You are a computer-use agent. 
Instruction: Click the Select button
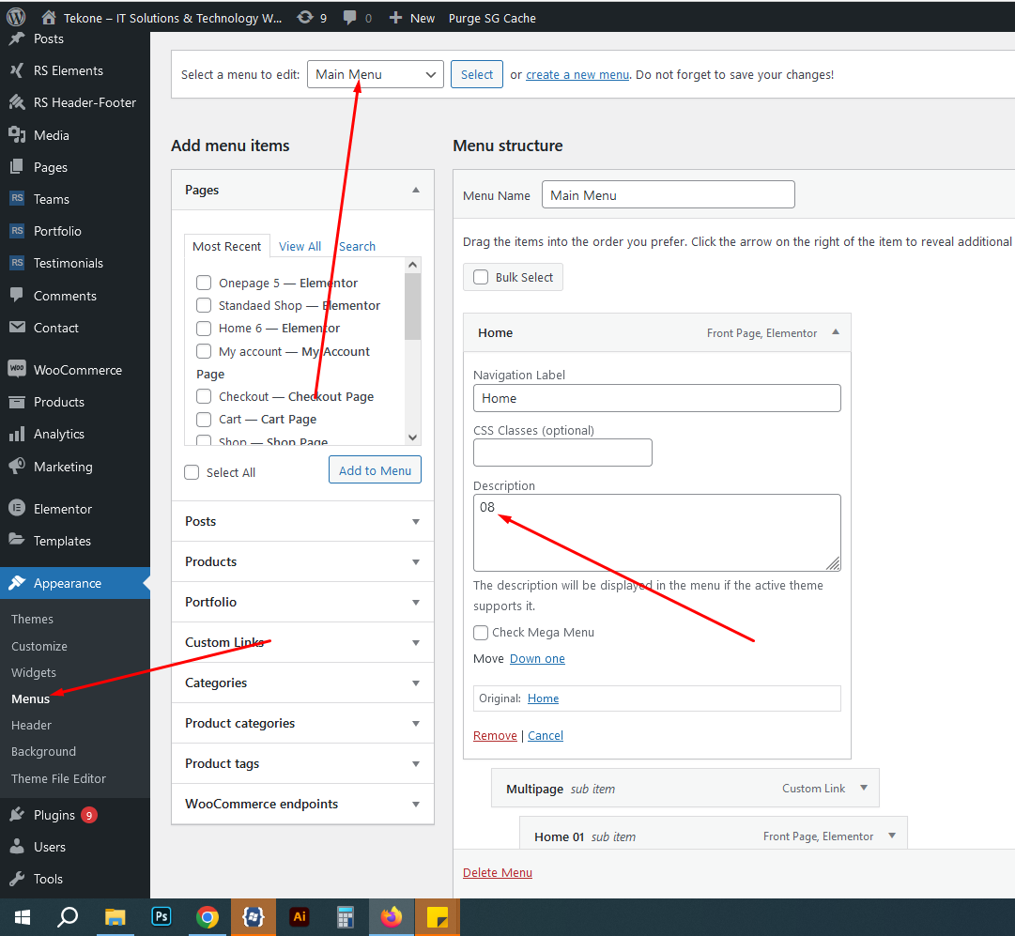pos(477,74)
